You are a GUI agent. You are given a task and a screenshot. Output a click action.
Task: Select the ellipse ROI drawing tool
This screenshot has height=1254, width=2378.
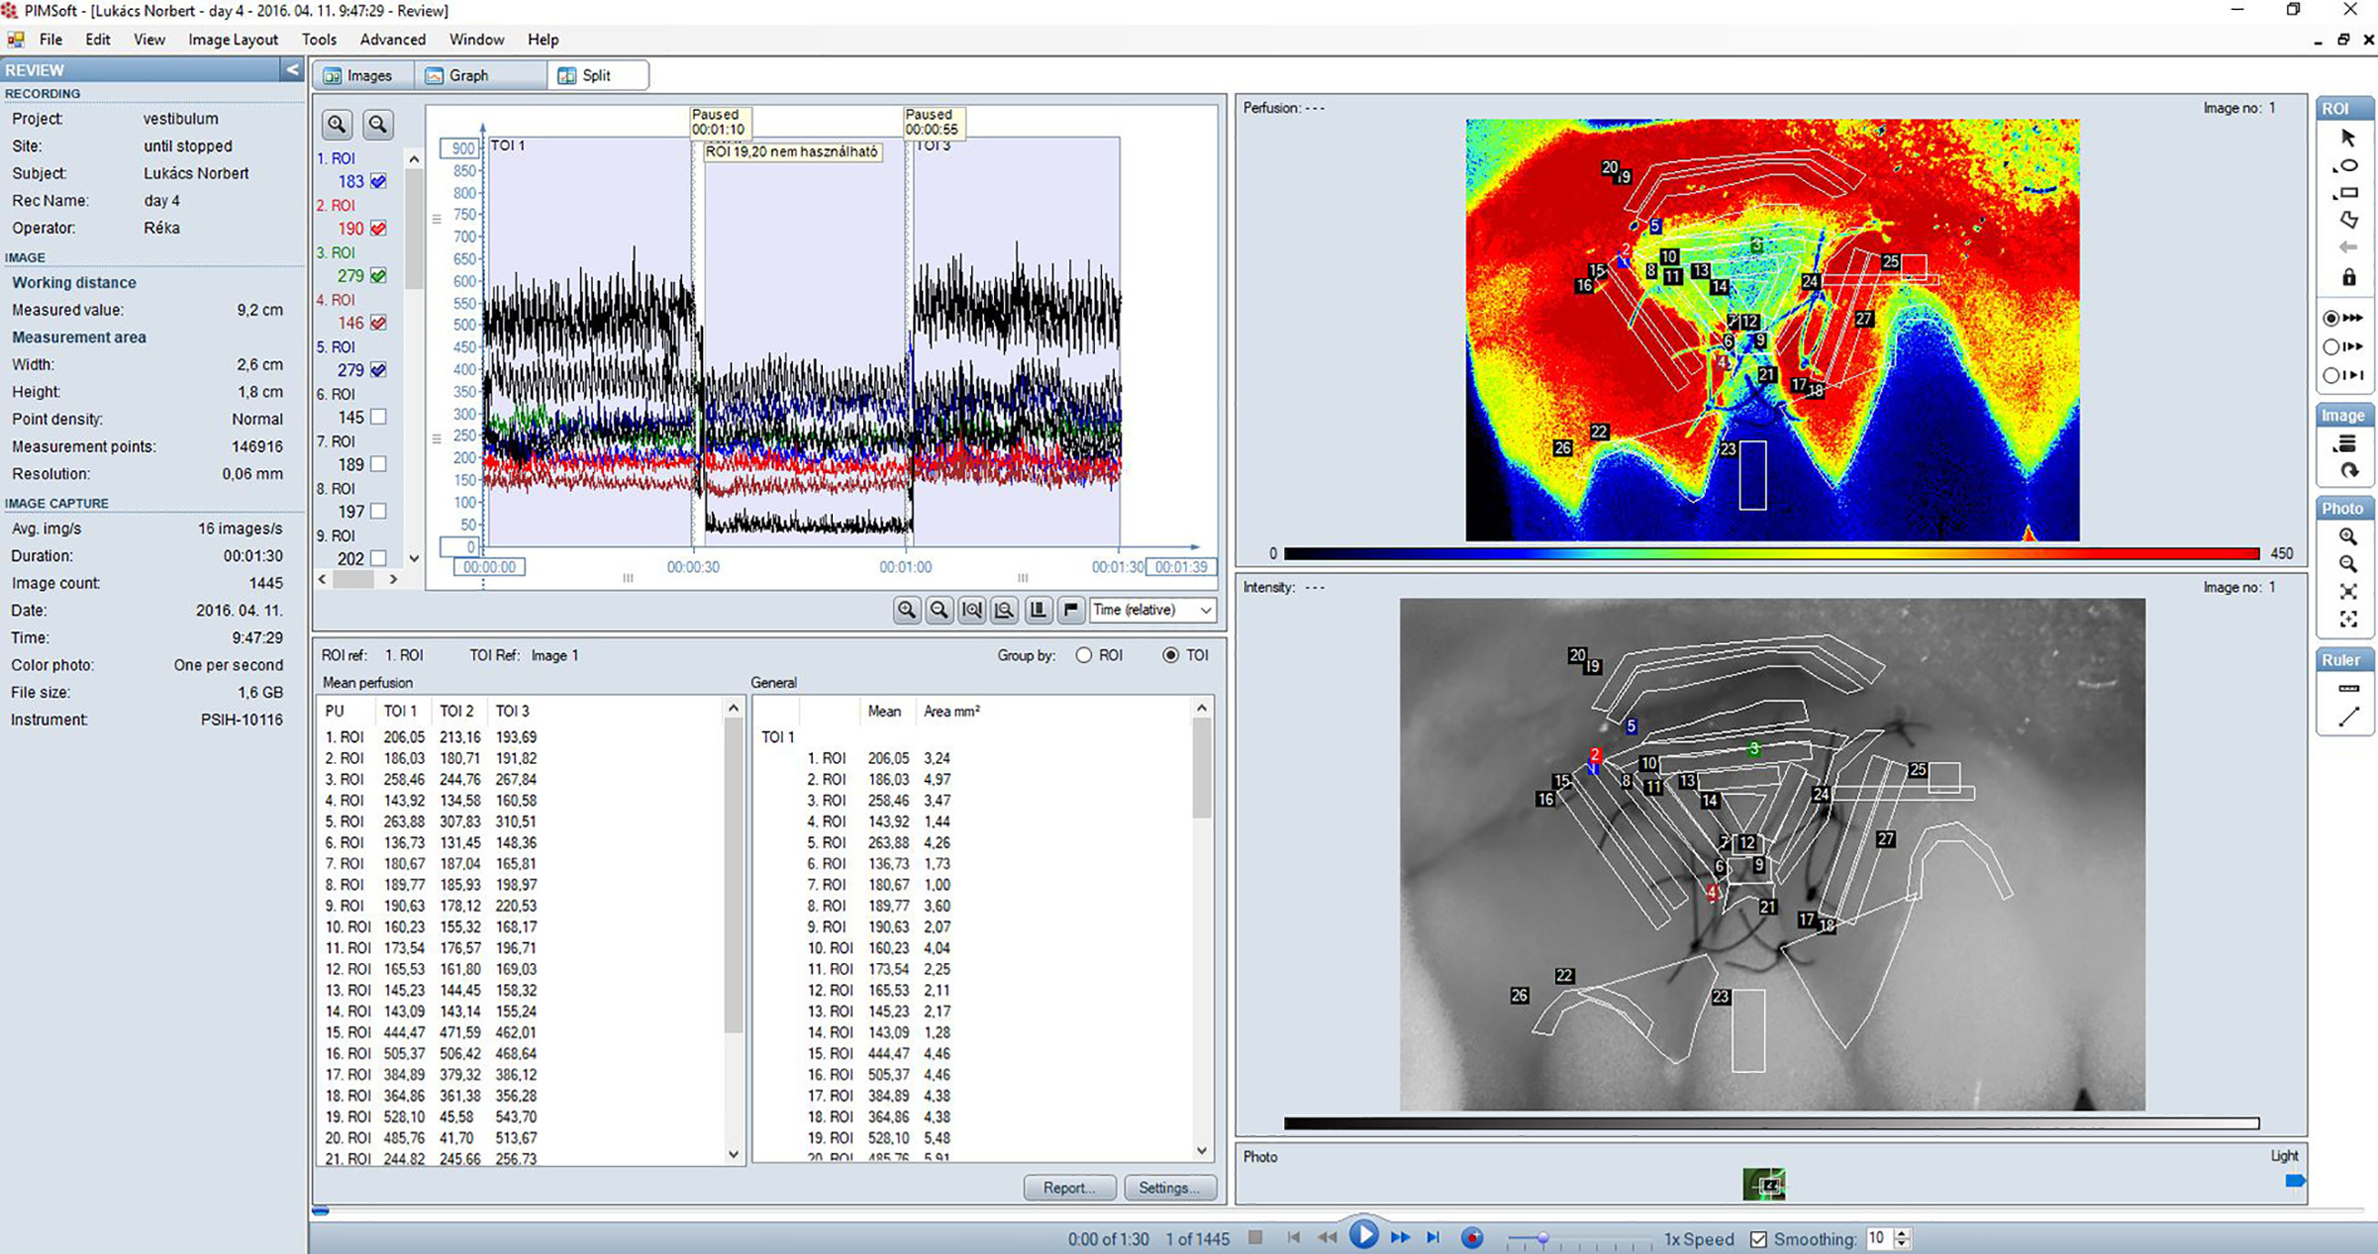2349,166
